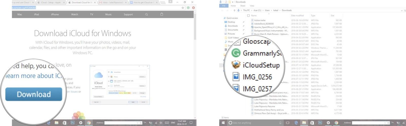Click the Explorer forward arrow

coord(228,10)
